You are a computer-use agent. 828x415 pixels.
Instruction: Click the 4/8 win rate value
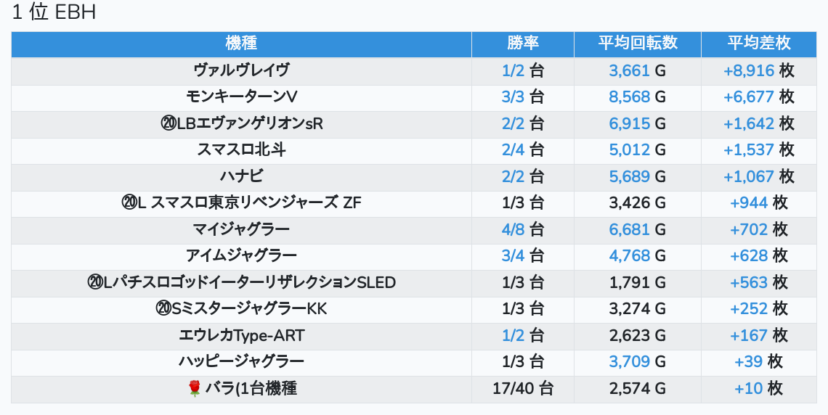point(513,230)
